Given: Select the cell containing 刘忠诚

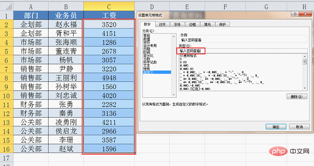Looking at the screenshot, I should pyautogui.click(x=66, y=95).
